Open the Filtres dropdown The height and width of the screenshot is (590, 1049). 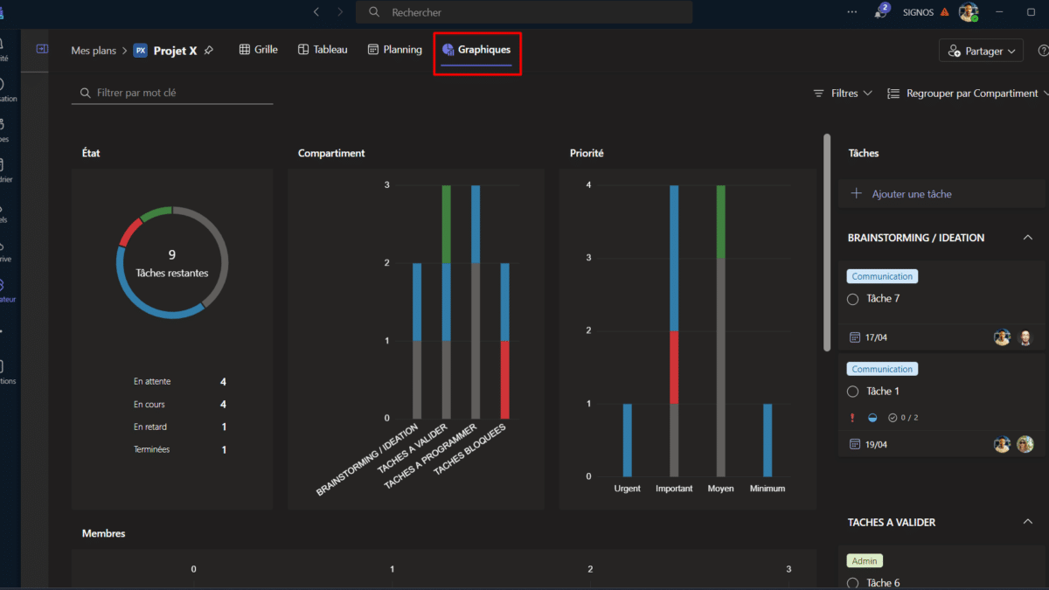[843, 93]
